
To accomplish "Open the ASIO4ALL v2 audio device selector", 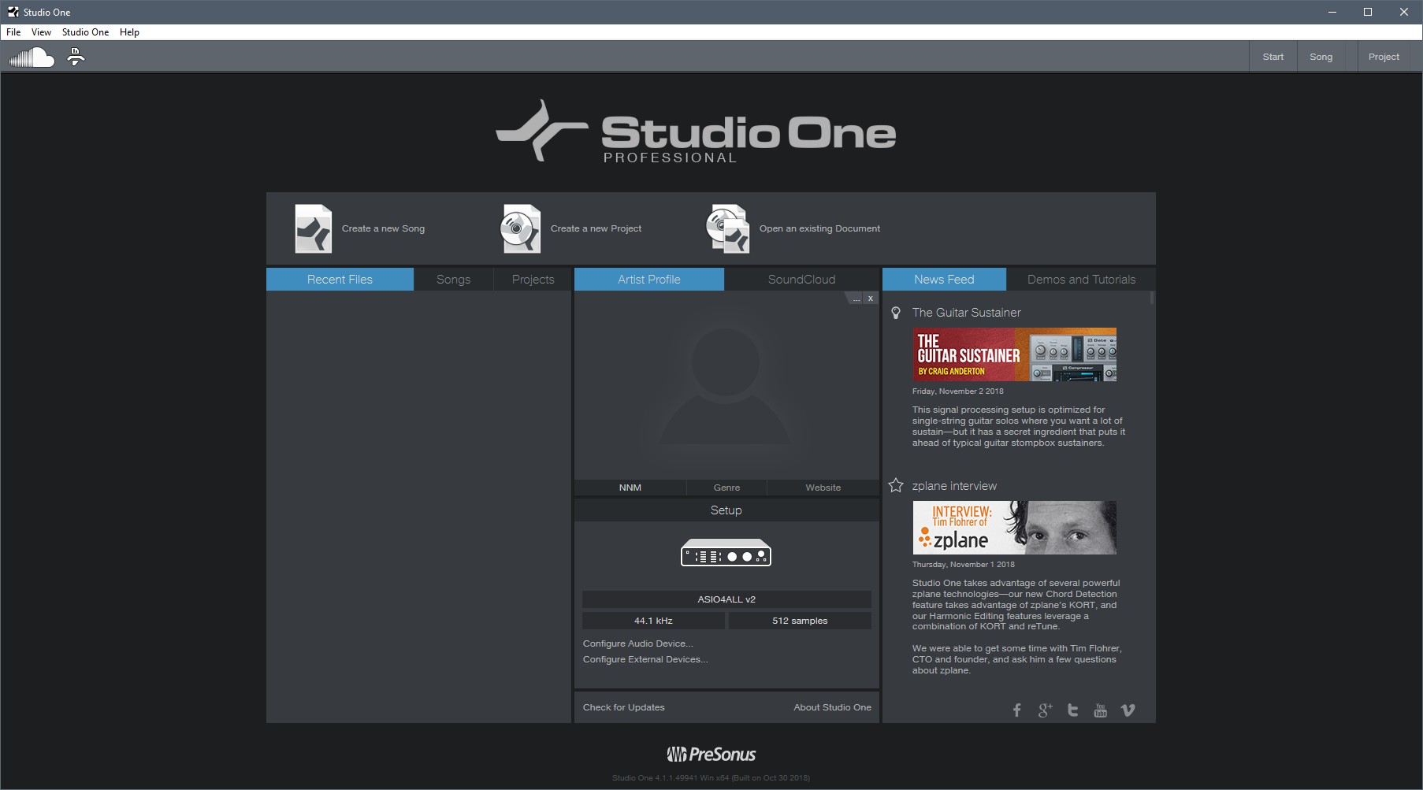I will pos(726,599).
